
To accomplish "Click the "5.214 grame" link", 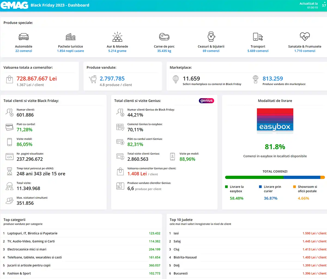I will point(117,51).
